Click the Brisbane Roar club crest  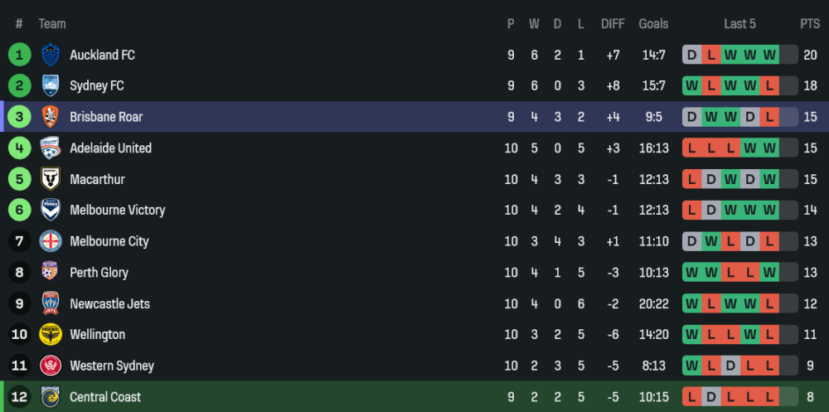[x=51, y=117]
